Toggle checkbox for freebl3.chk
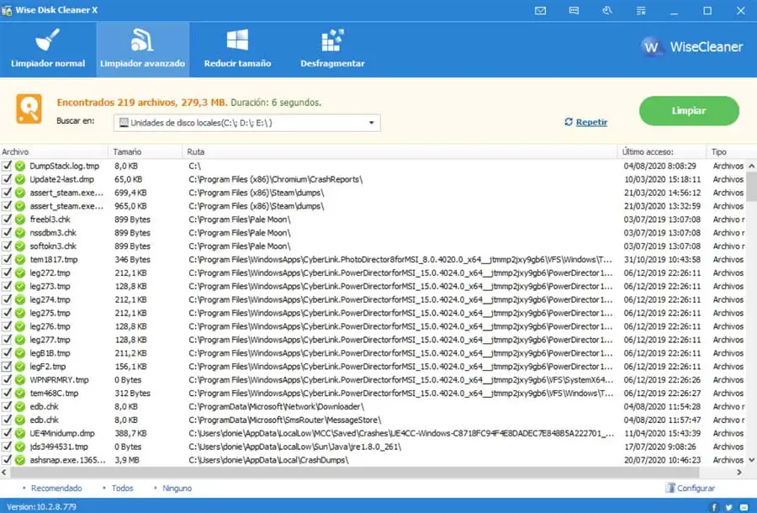The height and width of the screenshot is (513, 757). [8, 219]
